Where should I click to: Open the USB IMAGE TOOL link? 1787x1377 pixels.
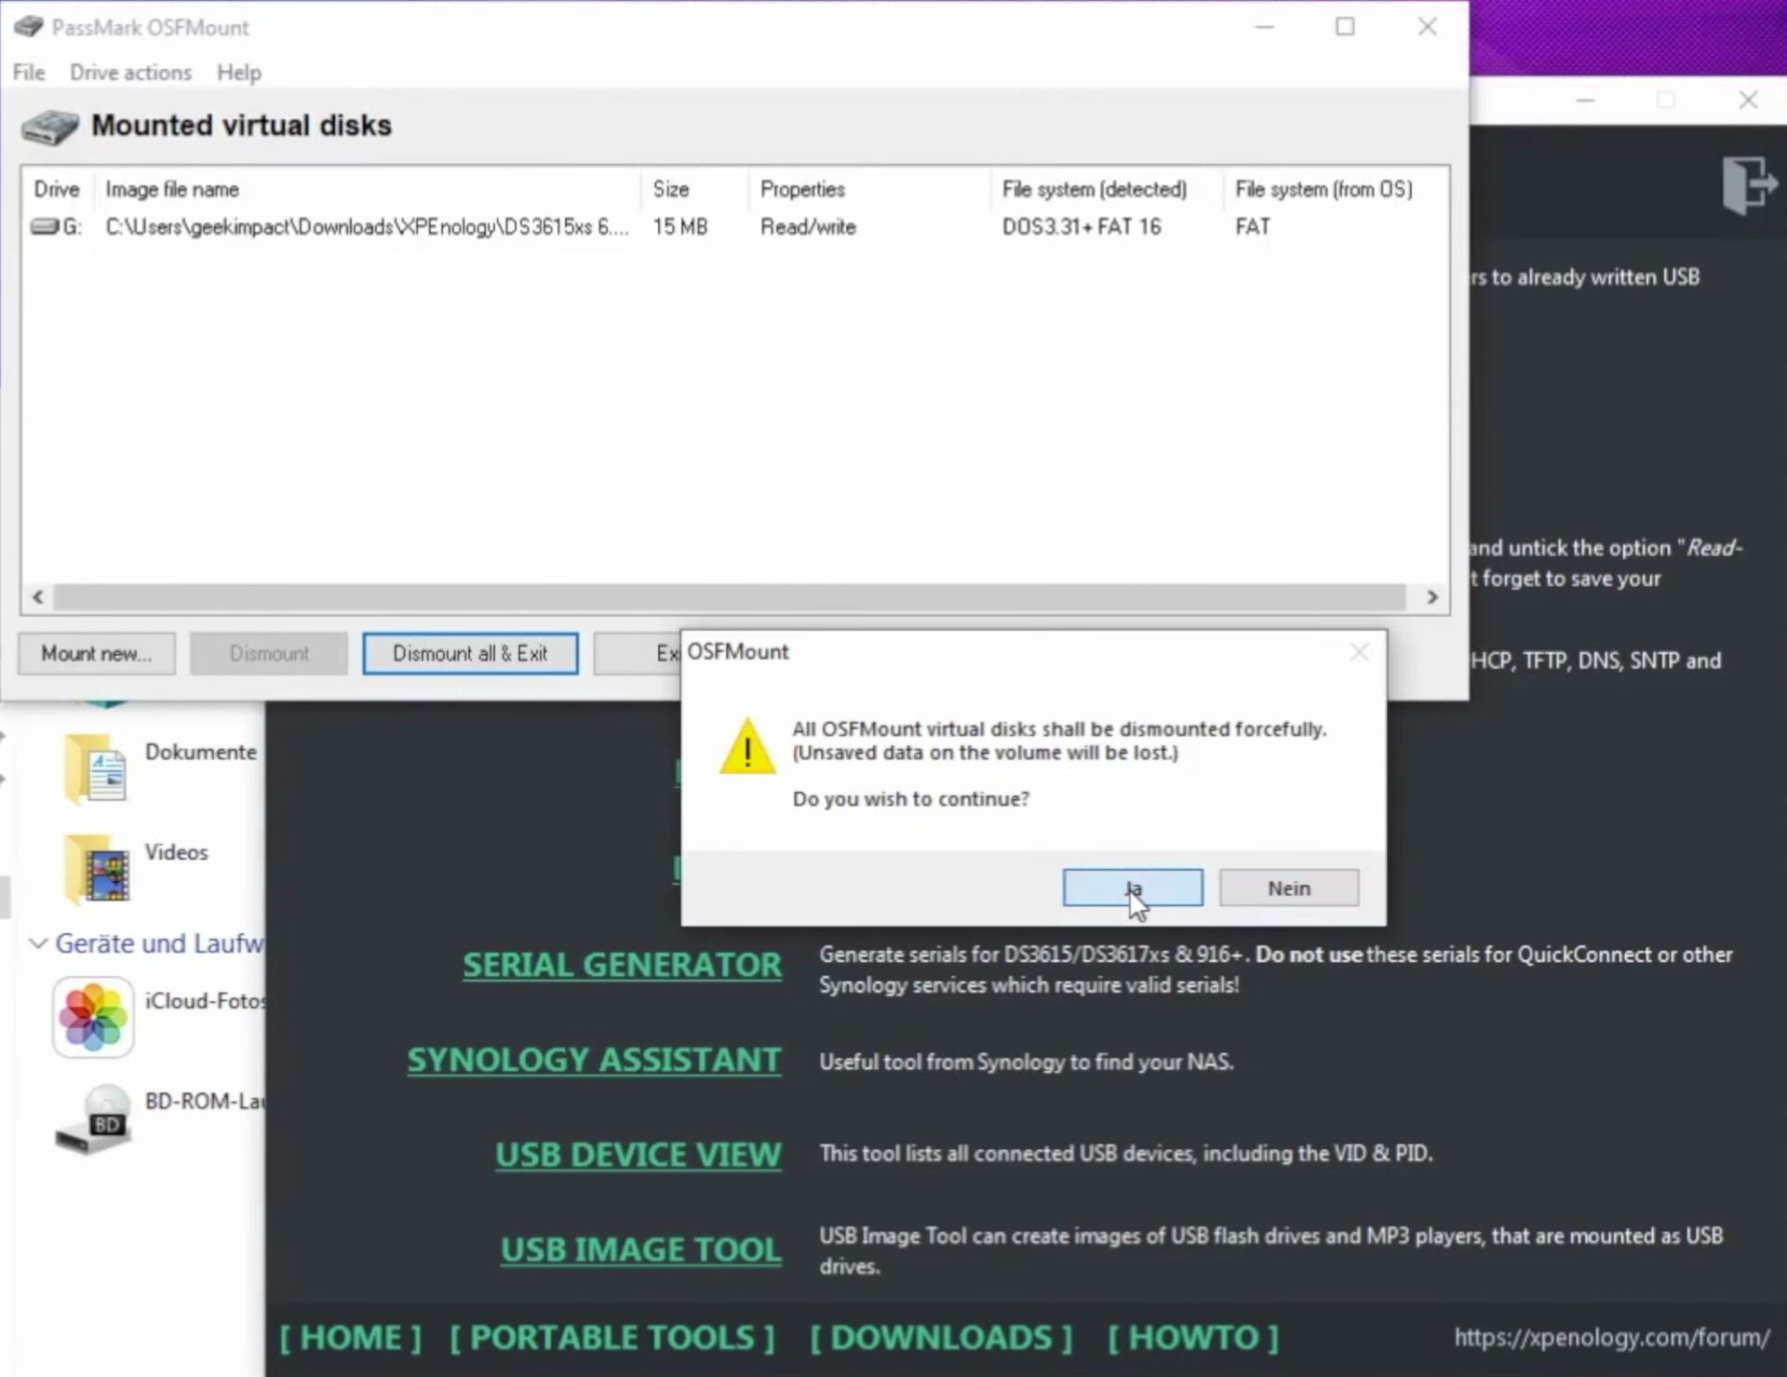[x=640, y=1250]
